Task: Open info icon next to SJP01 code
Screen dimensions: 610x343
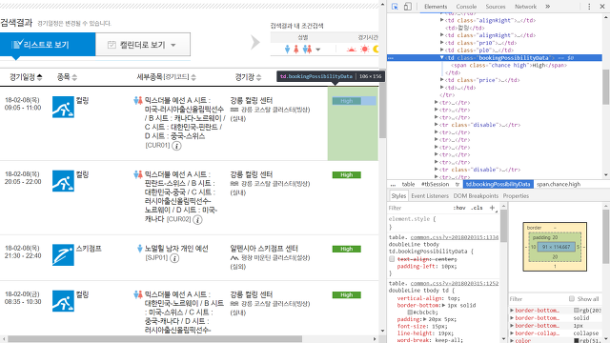Action: tap(174, 258)
